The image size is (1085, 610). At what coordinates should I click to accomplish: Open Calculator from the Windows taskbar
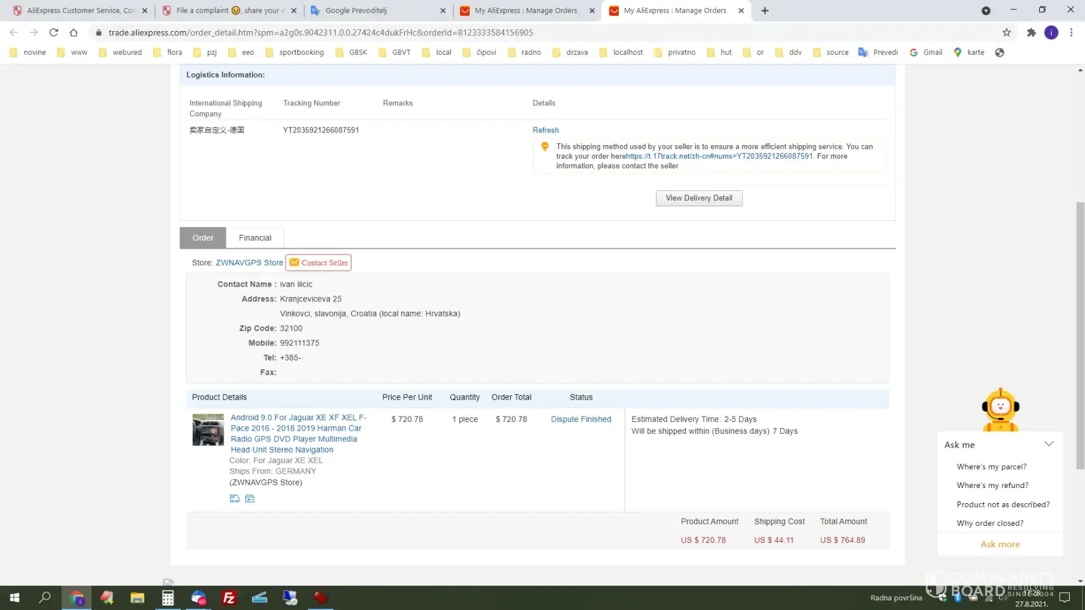[168, 598]
